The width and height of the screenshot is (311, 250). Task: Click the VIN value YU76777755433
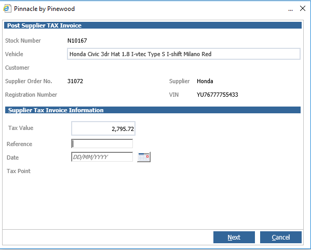coord(218,95)
